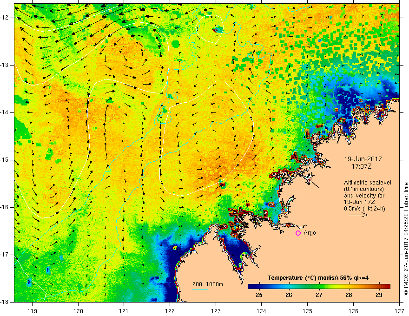Click the 'Temperature (°C) modisA 56% ql>=4' title
Image resolution: width=409 pixels, height=316 pixels.
(318, 278)
